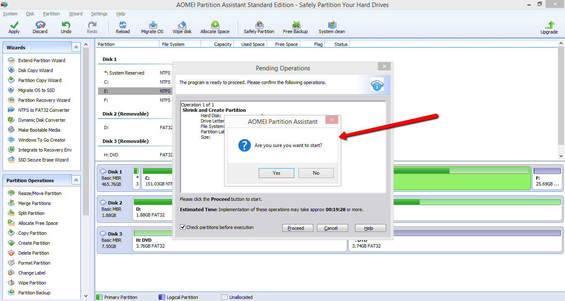Click the Allocate Space toolbar icon
This screenshot has height=301, width=565.
pos(215,28)
